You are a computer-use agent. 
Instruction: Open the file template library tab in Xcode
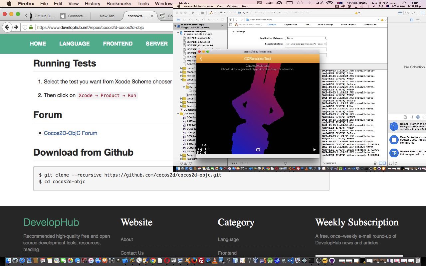click(405, 117)
